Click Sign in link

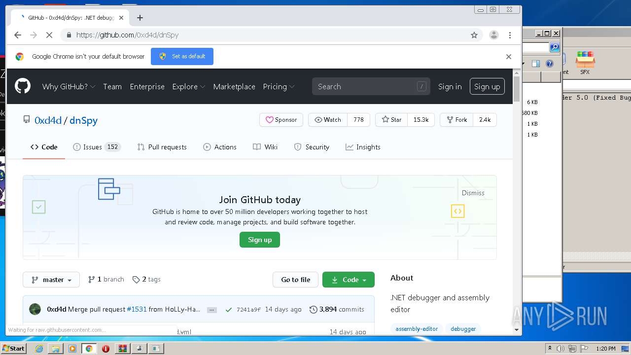pos(450,86)
